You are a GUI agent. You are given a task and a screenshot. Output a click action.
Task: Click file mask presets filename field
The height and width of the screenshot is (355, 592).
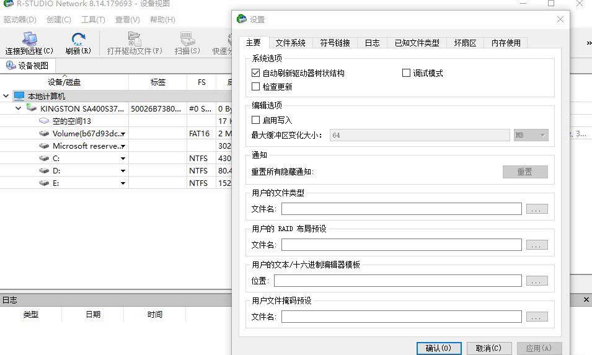pos(402,317)
